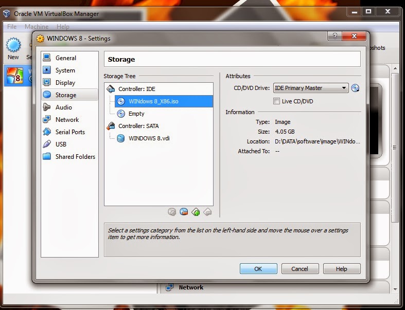This screenshot has height=310, width=405.
Task: Click the scroll up arrow in VirtualBox Manager
Action: tap(395, 68)
